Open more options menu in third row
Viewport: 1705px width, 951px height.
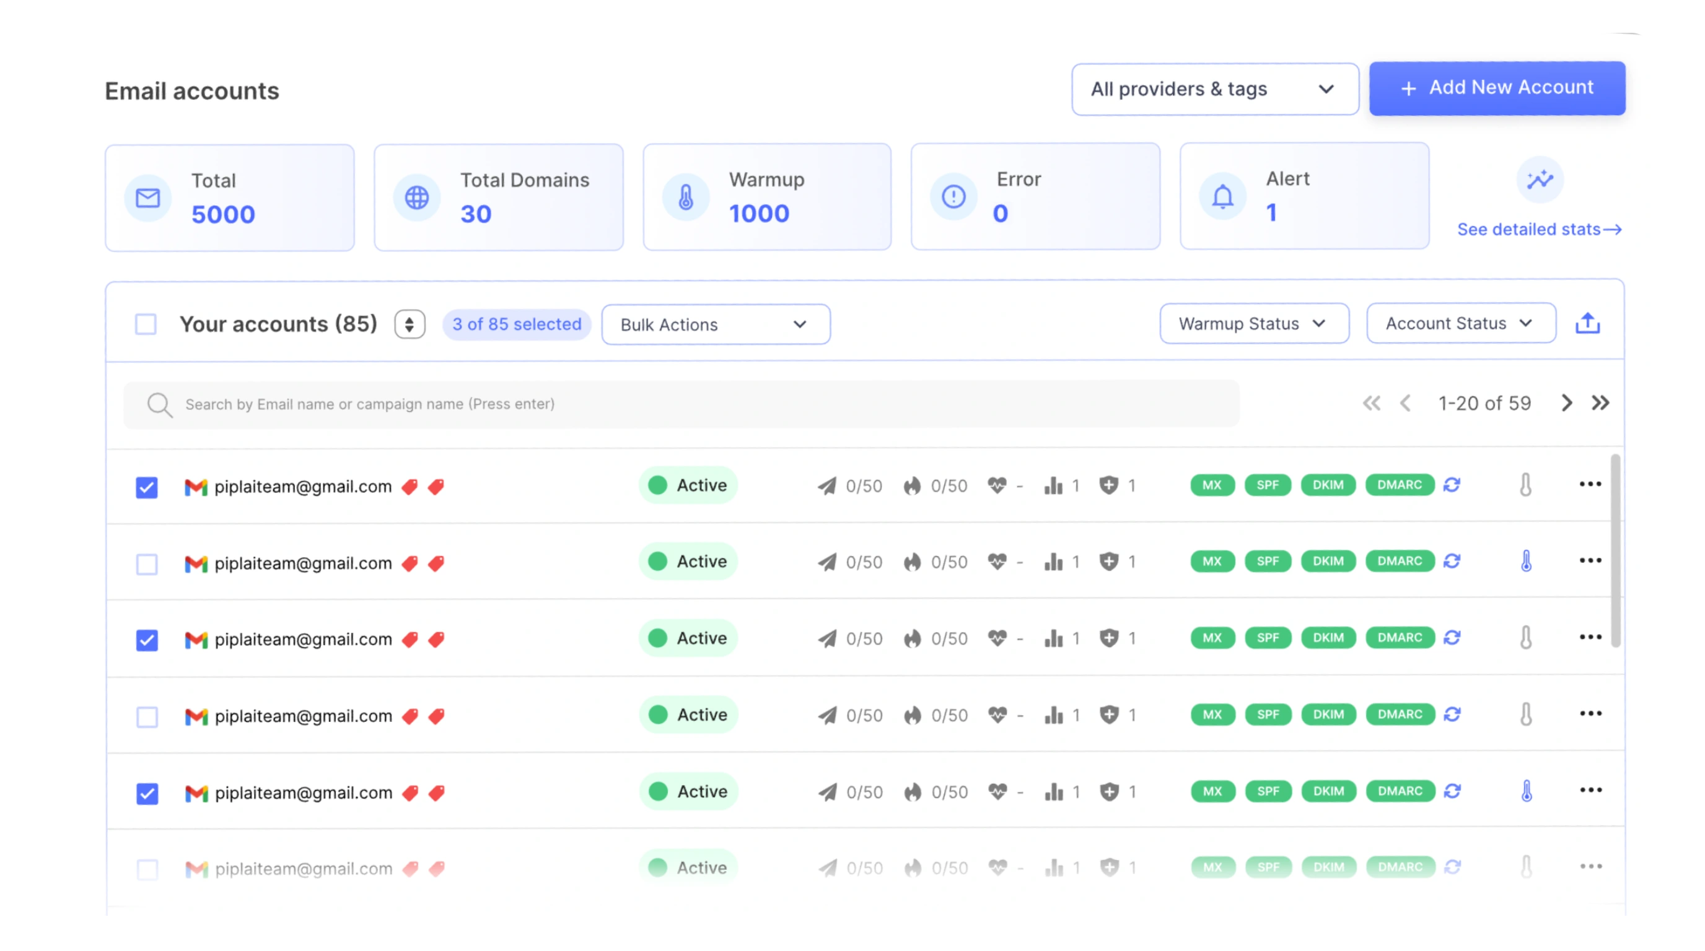tap(1590, 637)
